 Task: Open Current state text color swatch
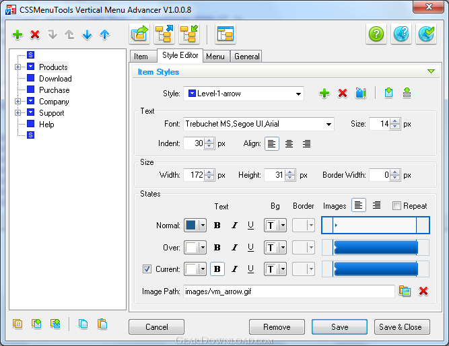click(195, 269)
